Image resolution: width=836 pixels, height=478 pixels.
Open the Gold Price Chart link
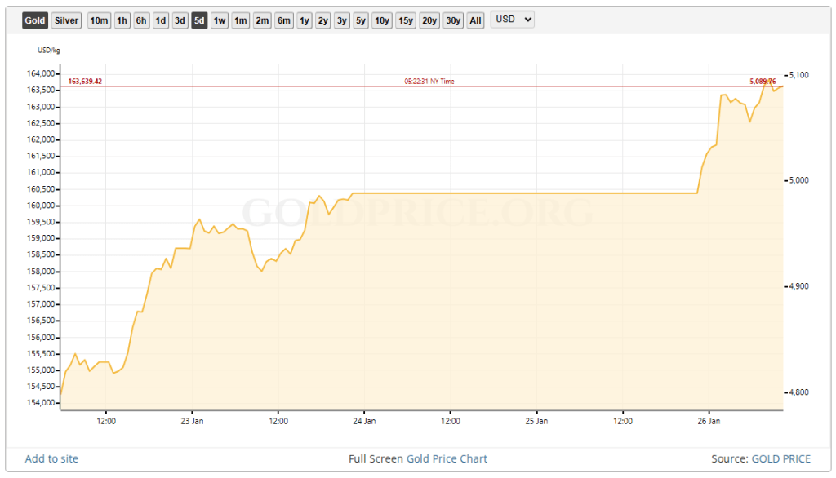446,458
